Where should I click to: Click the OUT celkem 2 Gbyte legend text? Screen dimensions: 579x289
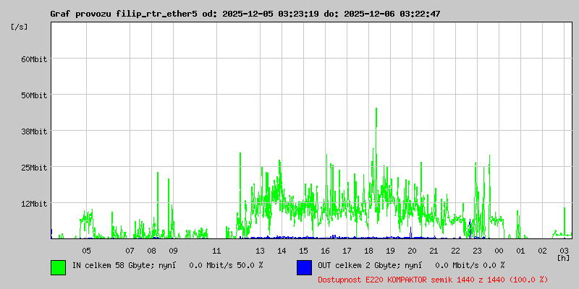click(x=411, y=265)
